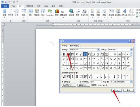The image size is (140, 107).
Task: Open the Customize Quick Access Toolbar arrow
Action: tap(17, 2)
